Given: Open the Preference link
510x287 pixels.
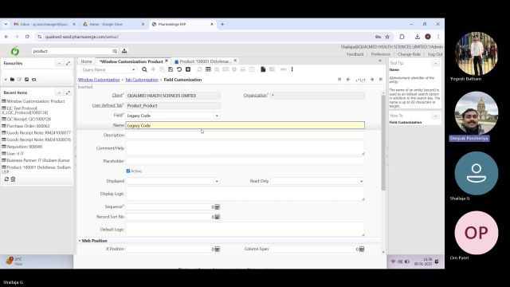Looking at the screenshot, I should [x=381, y=54].
